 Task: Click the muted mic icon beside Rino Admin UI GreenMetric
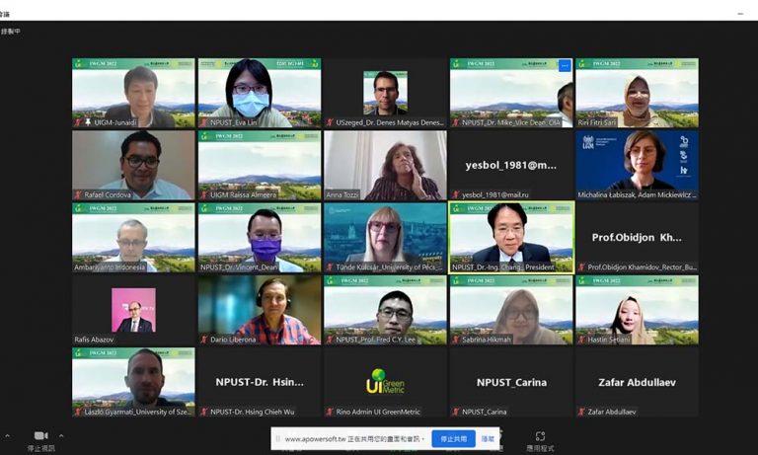(x=330, y=412)
